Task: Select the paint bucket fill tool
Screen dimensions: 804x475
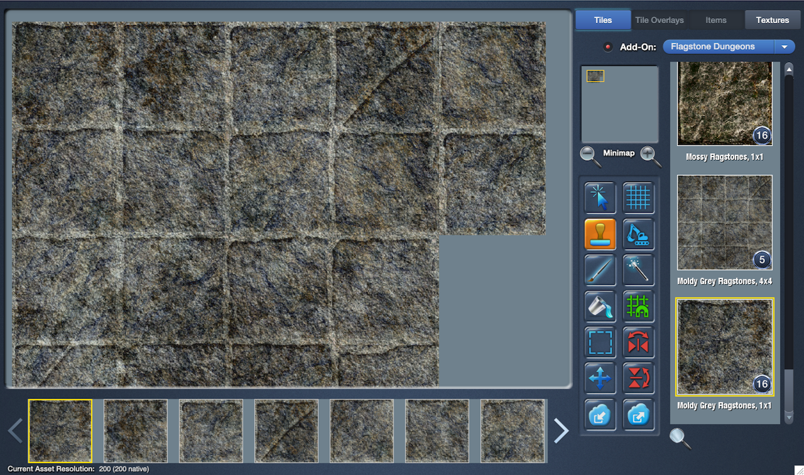Action: 600,306
